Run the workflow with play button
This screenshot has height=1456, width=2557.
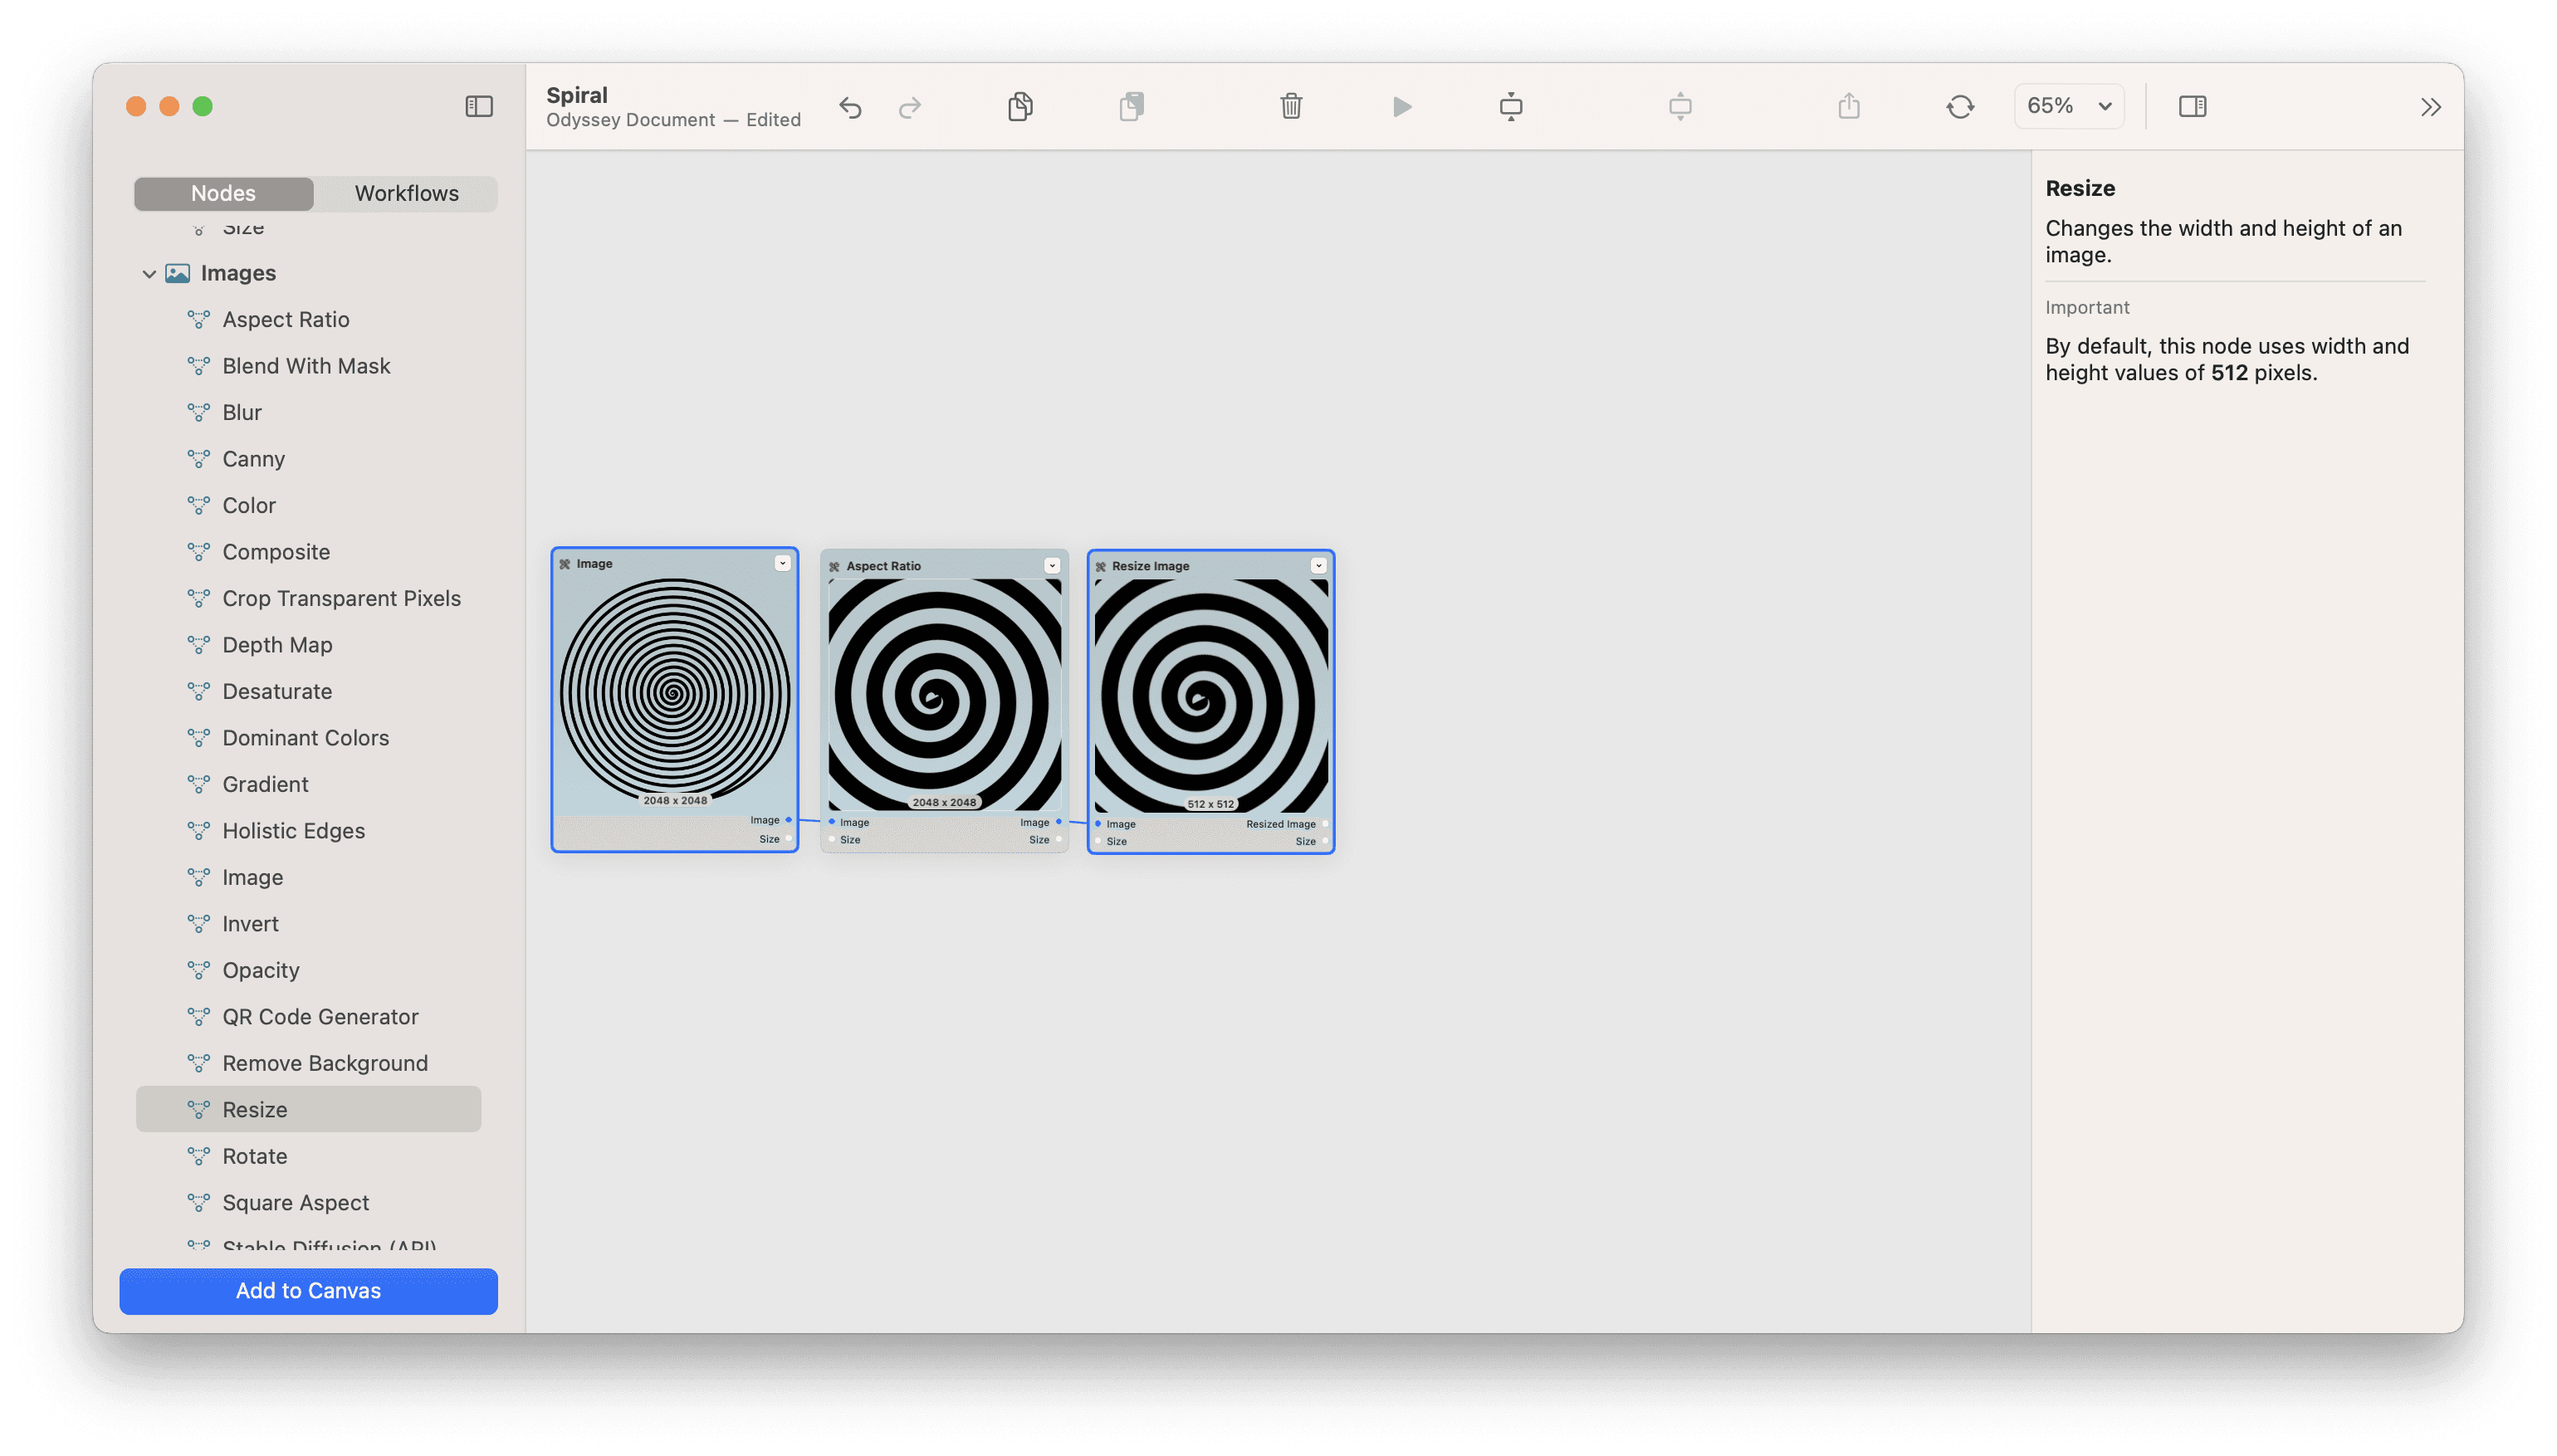pyautogui.click(x=1402, y=106)
